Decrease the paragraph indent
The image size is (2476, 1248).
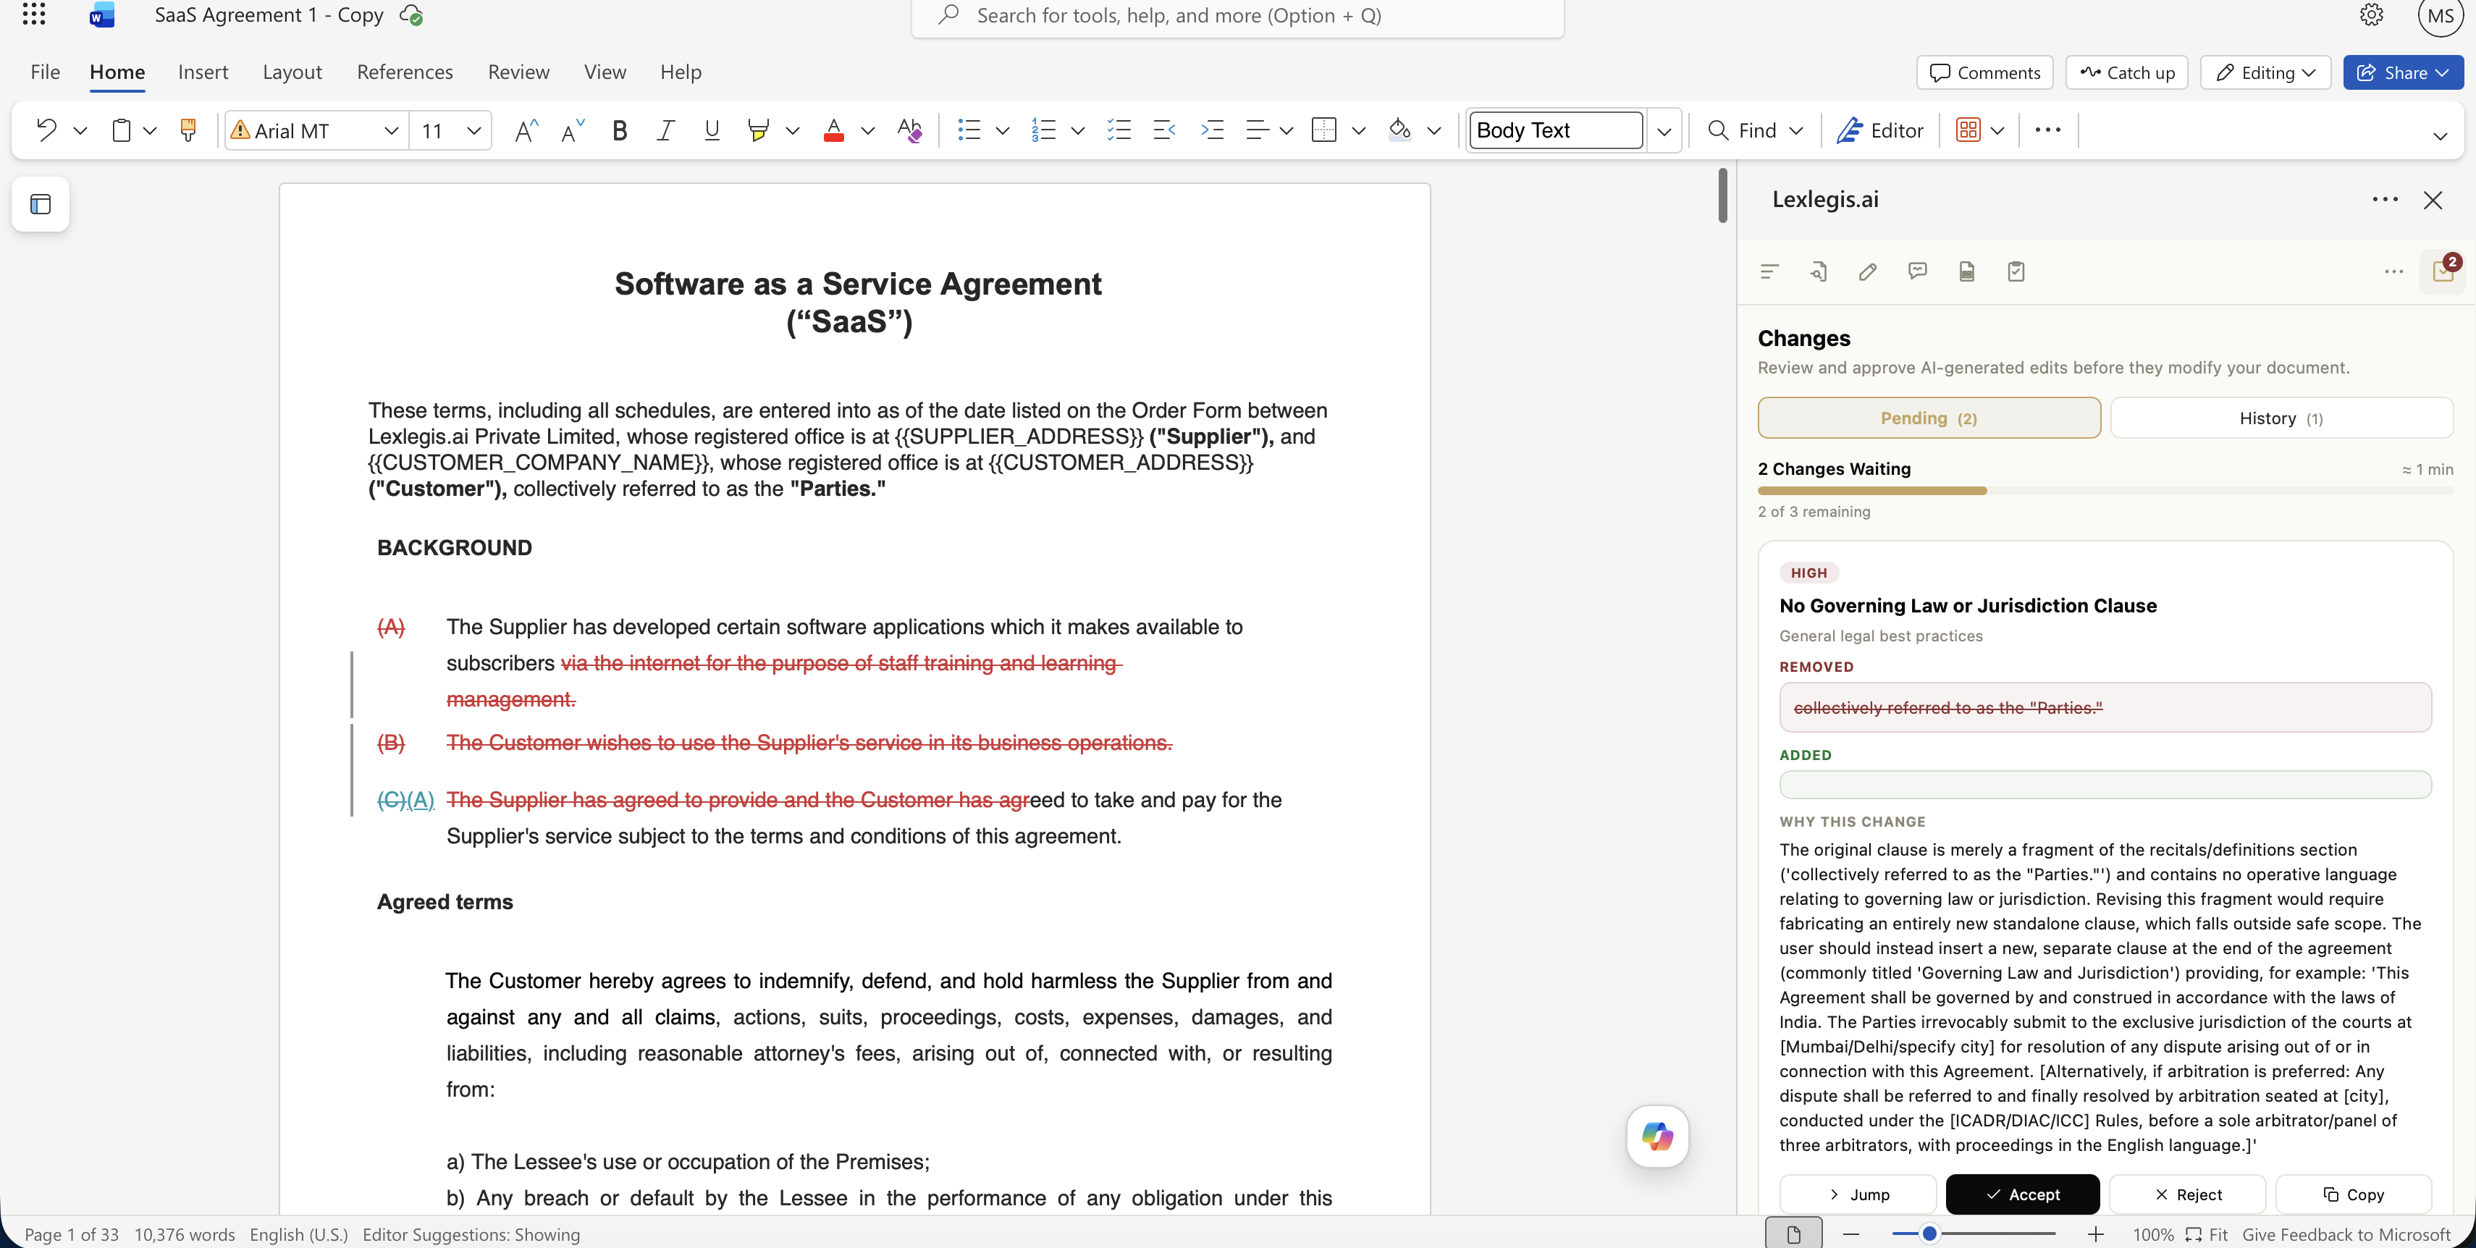(x=1165, y=130)
